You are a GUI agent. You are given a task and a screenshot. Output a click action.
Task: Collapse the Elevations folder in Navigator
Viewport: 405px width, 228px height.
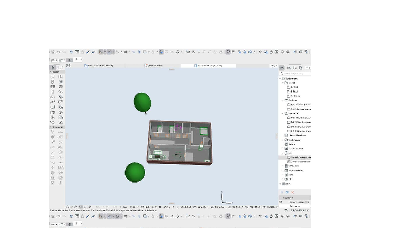283,114
